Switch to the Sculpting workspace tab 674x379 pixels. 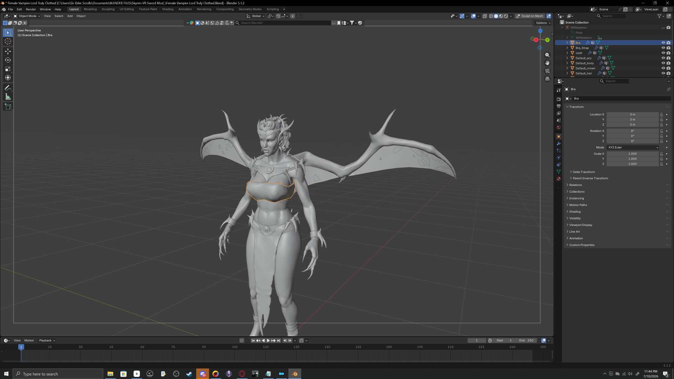(x=108, y=9)
